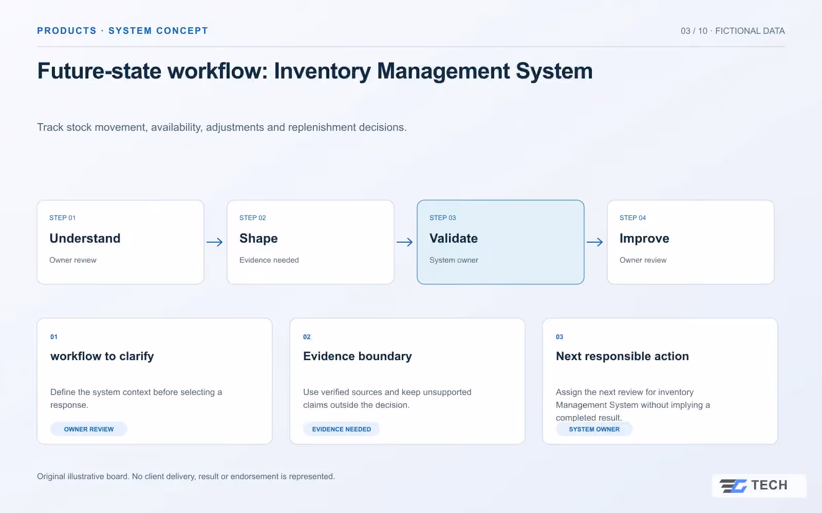Select the Step 01 Understand card
The image size is (822, 513).
click(x=120, y=242)
